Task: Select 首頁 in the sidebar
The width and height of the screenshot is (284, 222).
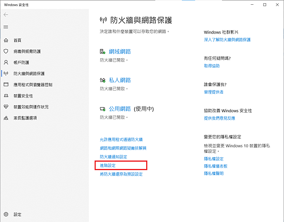Action: 18,40
